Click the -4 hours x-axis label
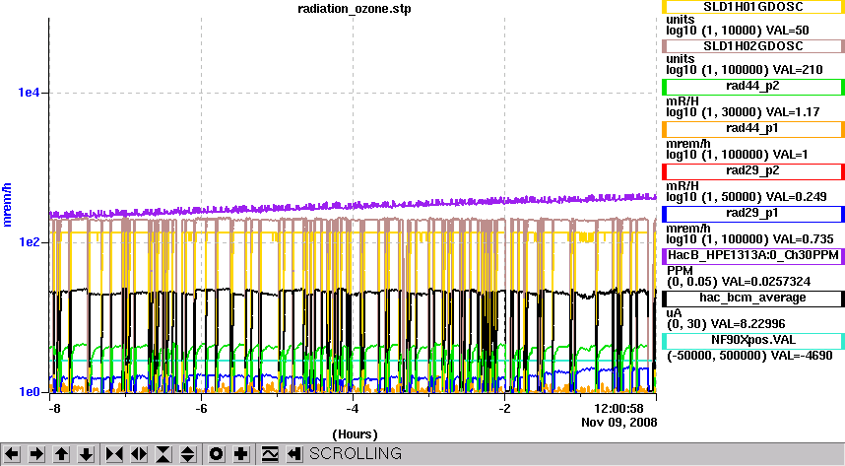Screen dimensions: 845x466 353,408
